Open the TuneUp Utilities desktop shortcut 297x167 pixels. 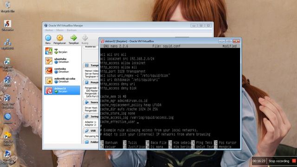coord(7,138)
